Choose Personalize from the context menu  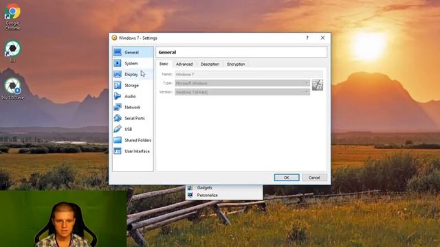(x=207, y=195)
